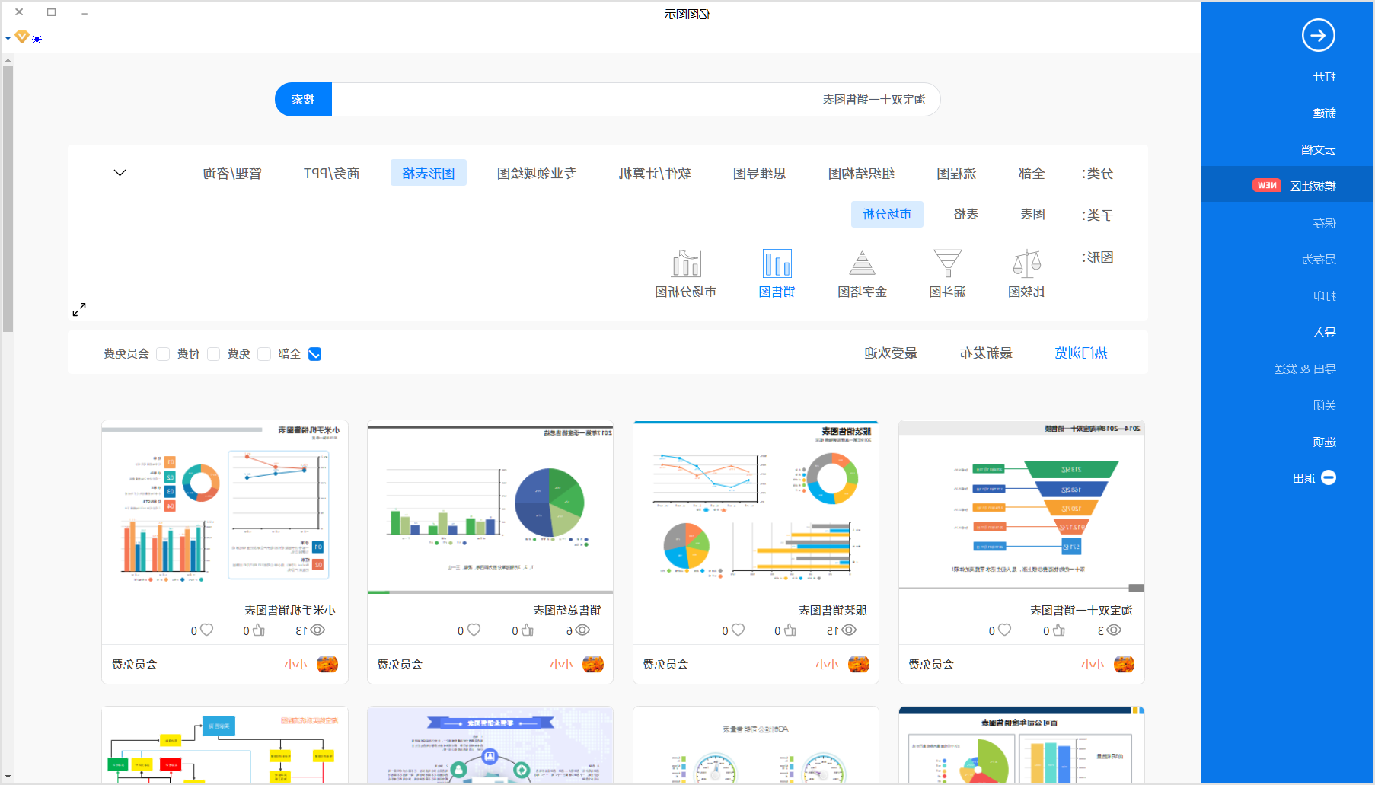Click heart icon on 服装销售图表 card
1375x785 pixels.
pos(737,630)
